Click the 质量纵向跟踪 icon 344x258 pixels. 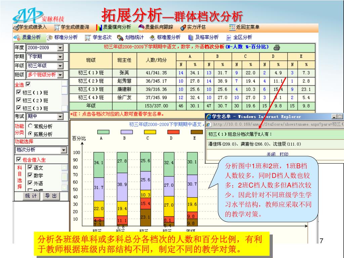(x=141, y=27)
